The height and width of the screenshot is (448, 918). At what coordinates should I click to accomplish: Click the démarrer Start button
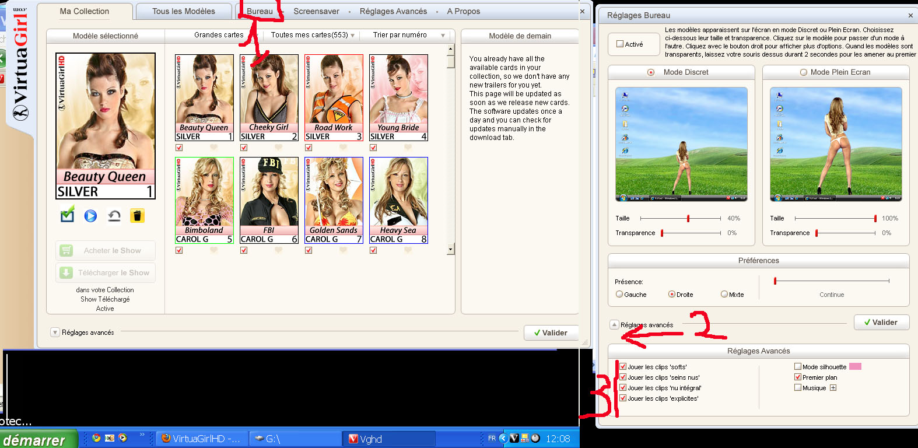click(x=38, y=439)
